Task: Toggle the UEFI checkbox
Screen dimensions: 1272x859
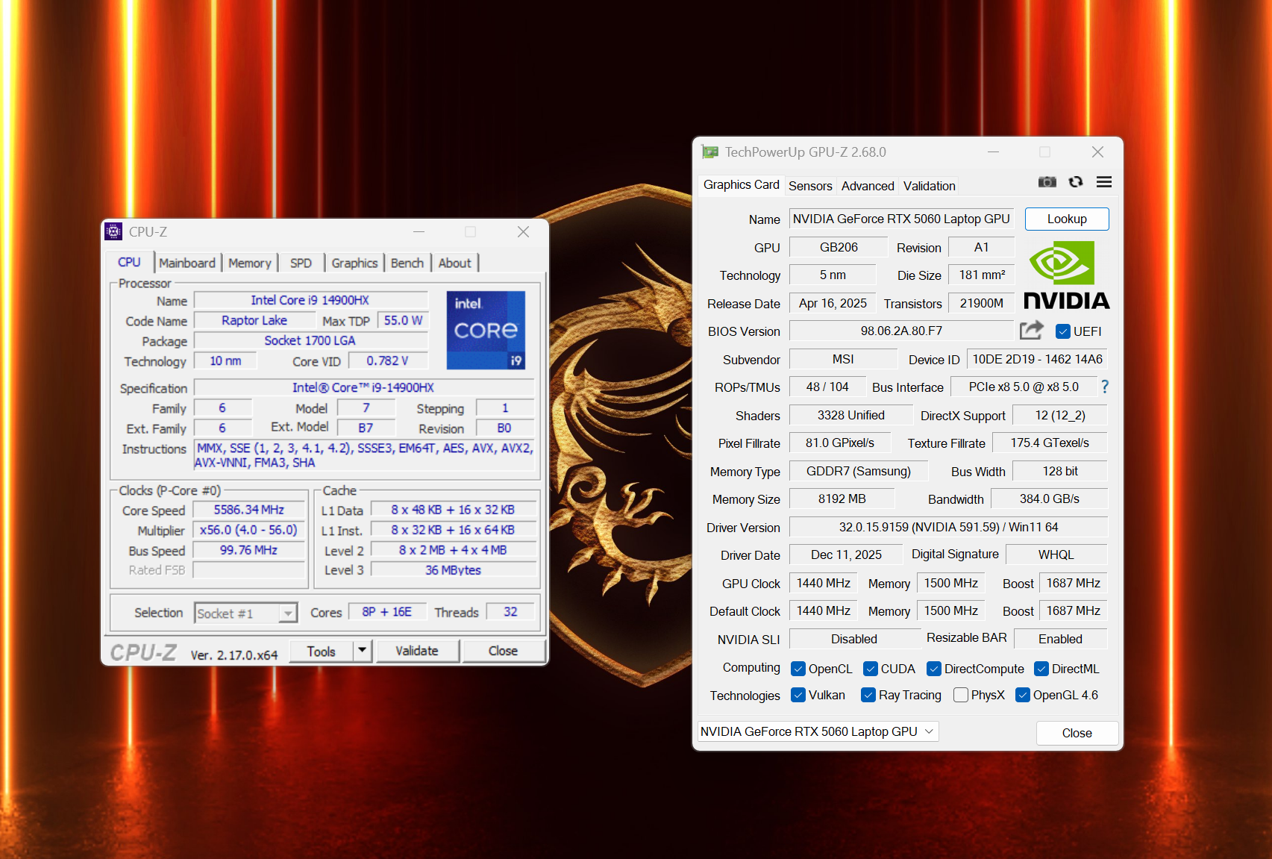Action: click(1063, 331)
